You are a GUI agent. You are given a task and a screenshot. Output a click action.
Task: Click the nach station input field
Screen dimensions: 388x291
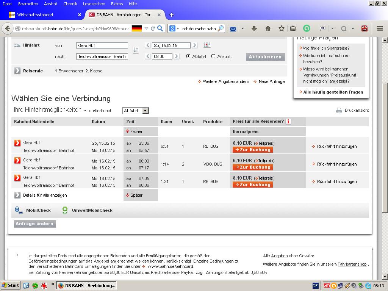coord(102,56)
